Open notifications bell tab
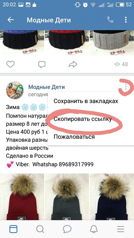 [94, 229]
